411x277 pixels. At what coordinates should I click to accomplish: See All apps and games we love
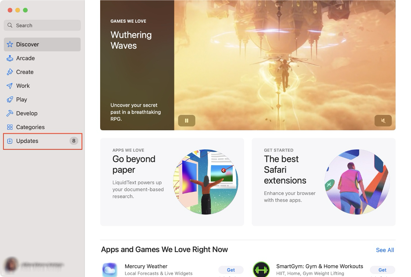(x=385, y=250)
